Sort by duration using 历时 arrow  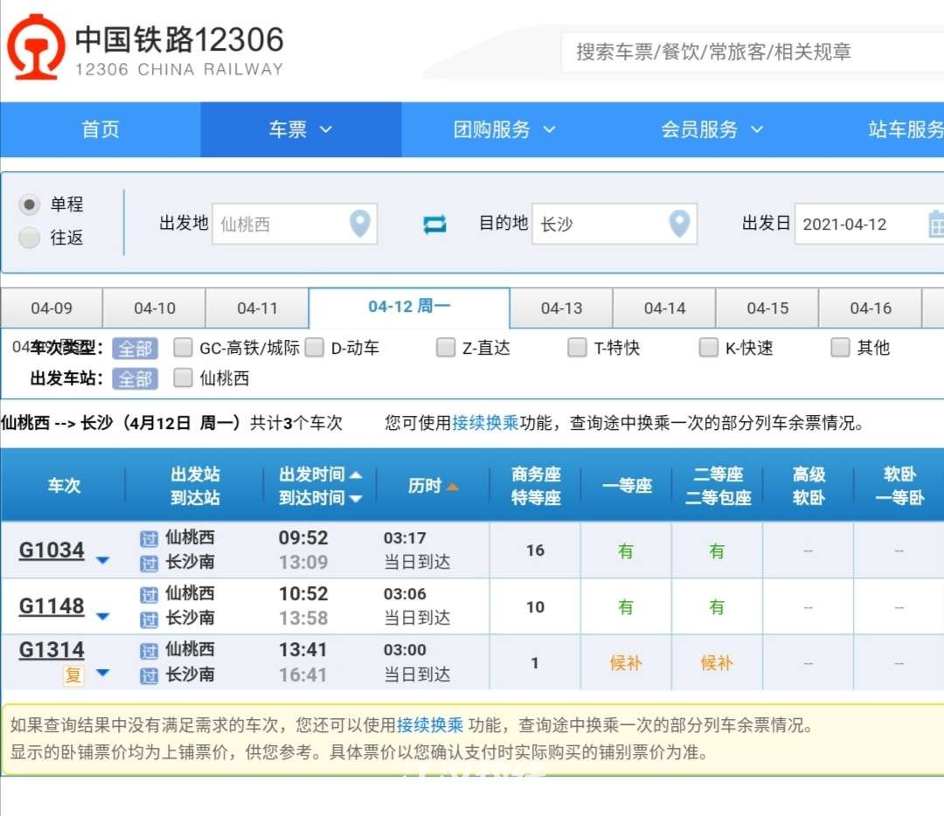click(452, 487)
